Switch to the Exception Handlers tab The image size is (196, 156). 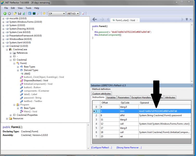(141, 97)
